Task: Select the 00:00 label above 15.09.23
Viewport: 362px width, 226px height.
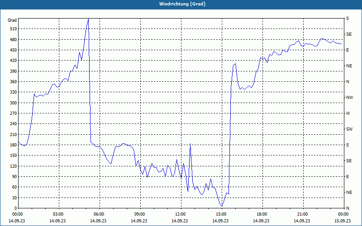Action: tap(344, 214)
